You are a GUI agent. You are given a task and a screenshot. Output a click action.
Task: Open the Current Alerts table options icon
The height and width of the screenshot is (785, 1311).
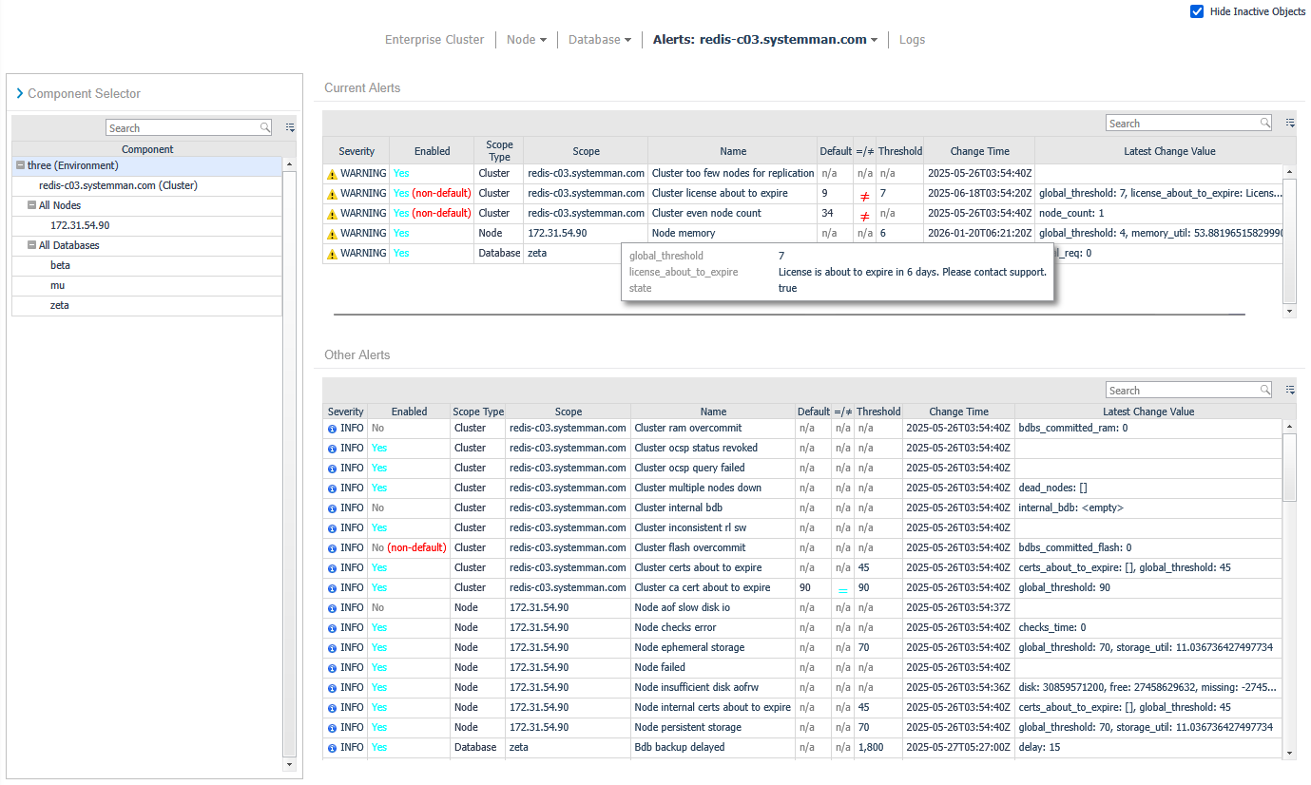tap(1290, 124)
